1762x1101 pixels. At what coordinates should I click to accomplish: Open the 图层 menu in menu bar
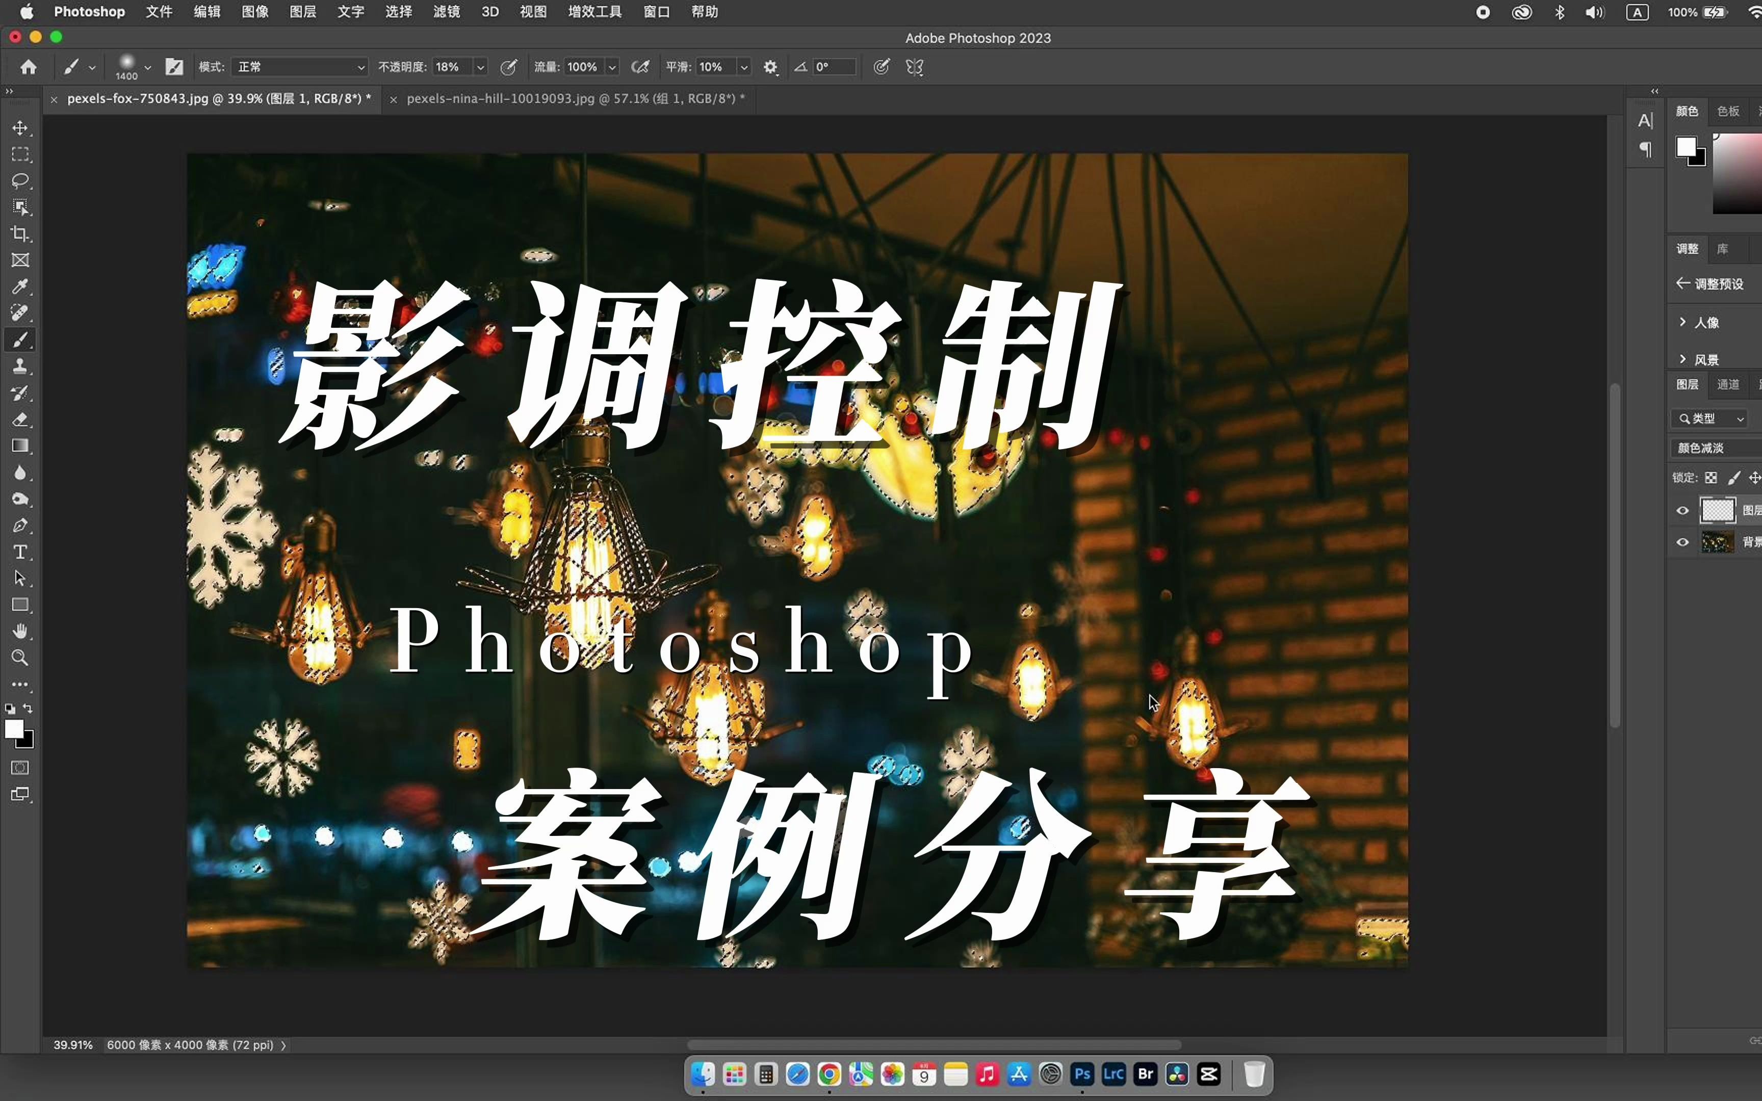coord(303,12)
